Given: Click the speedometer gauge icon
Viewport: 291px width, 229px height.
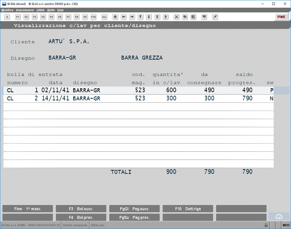Looking at the screenshot, I should (279, 217).
